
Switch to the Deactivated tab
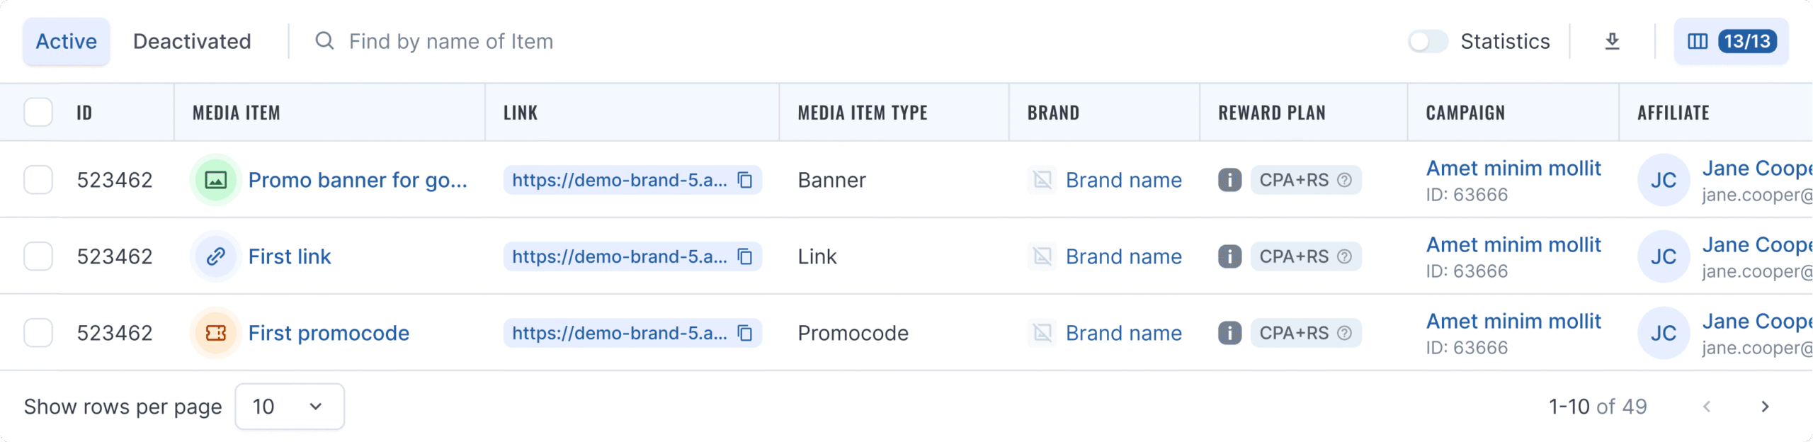click(x=192, y=41)
